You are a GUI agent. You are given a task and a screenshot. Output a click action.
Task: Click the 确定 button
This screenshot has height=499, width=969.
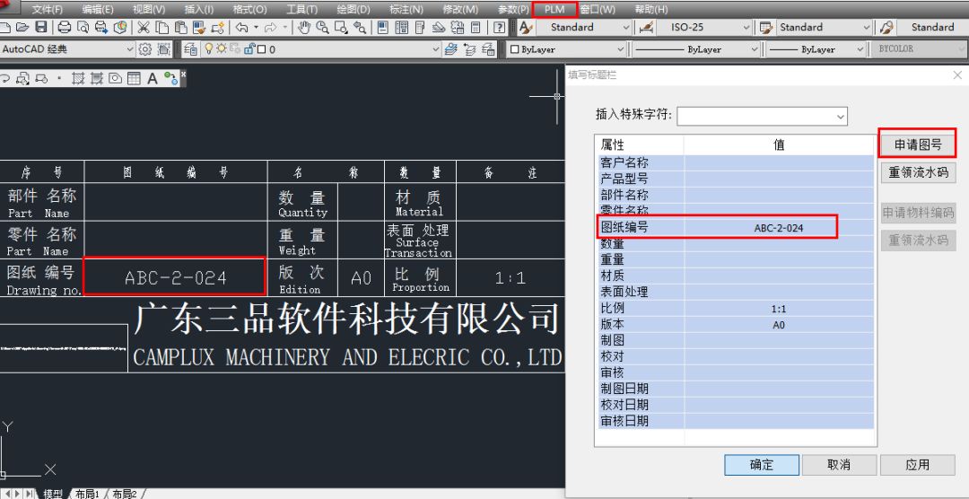(x=762, y=465)
